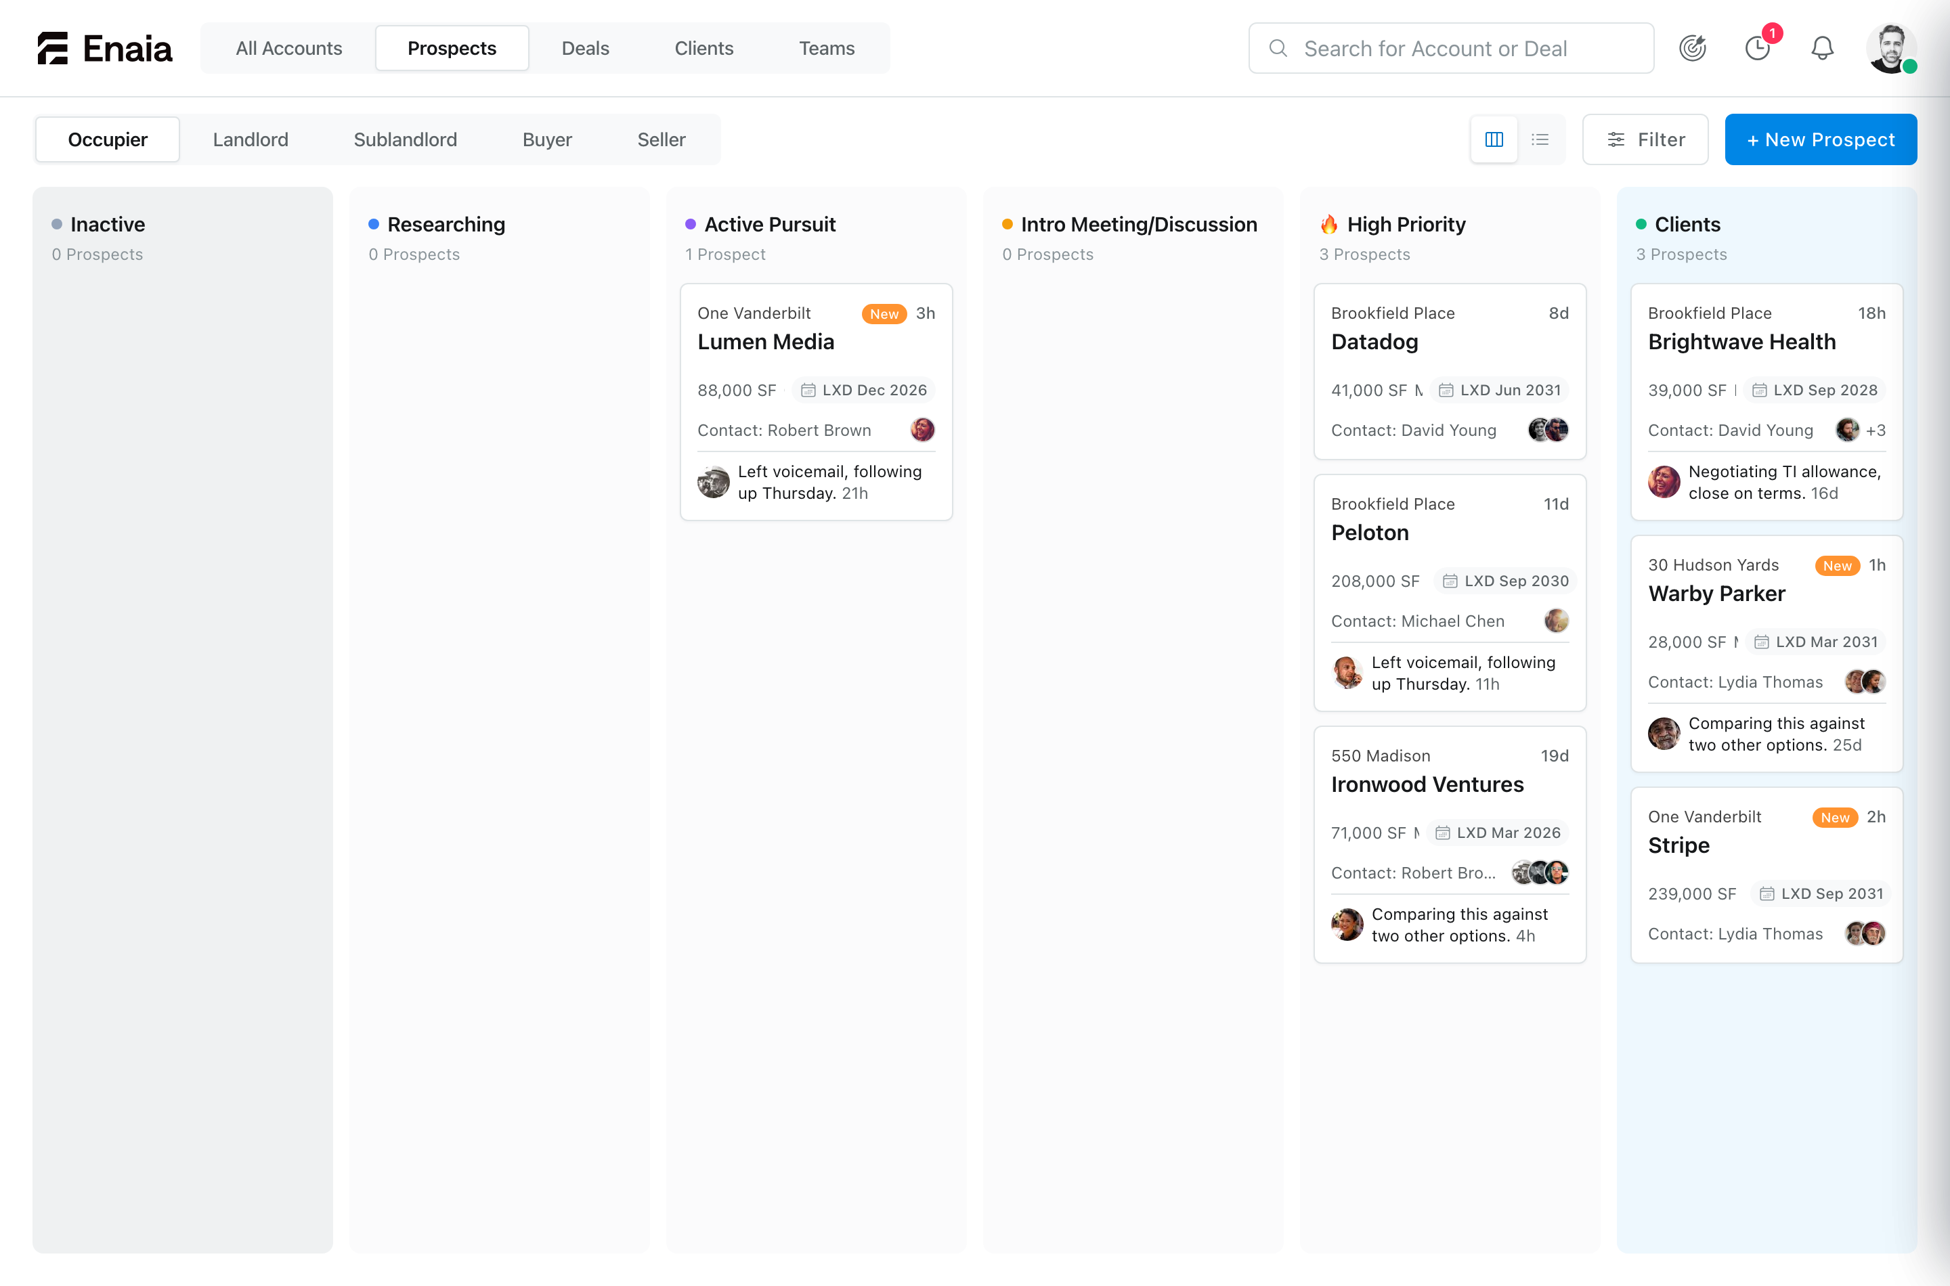Open the notifications bell
Viewport: 1950px width, 1286px height.
click(x=1822, y=48)
